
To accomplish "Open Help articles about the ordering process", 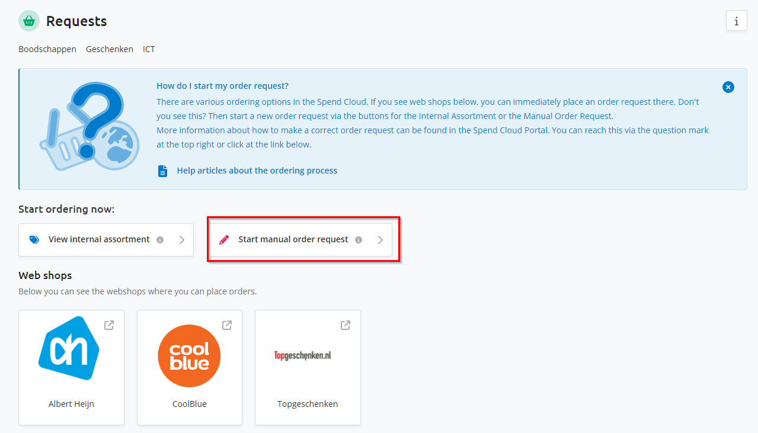I will 257,171.
